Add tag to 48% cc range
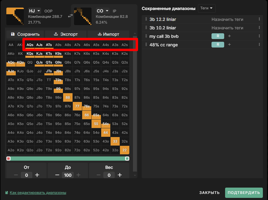The height and width of the screenshot is (200, 268). [x=229, y=44]
